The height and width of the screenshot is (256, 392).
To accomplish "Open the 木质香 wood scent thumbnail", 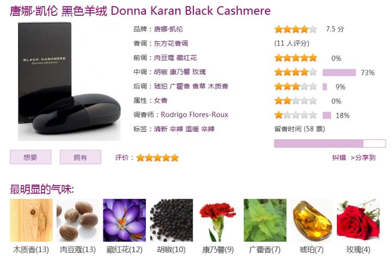I will tap(31, 220).
